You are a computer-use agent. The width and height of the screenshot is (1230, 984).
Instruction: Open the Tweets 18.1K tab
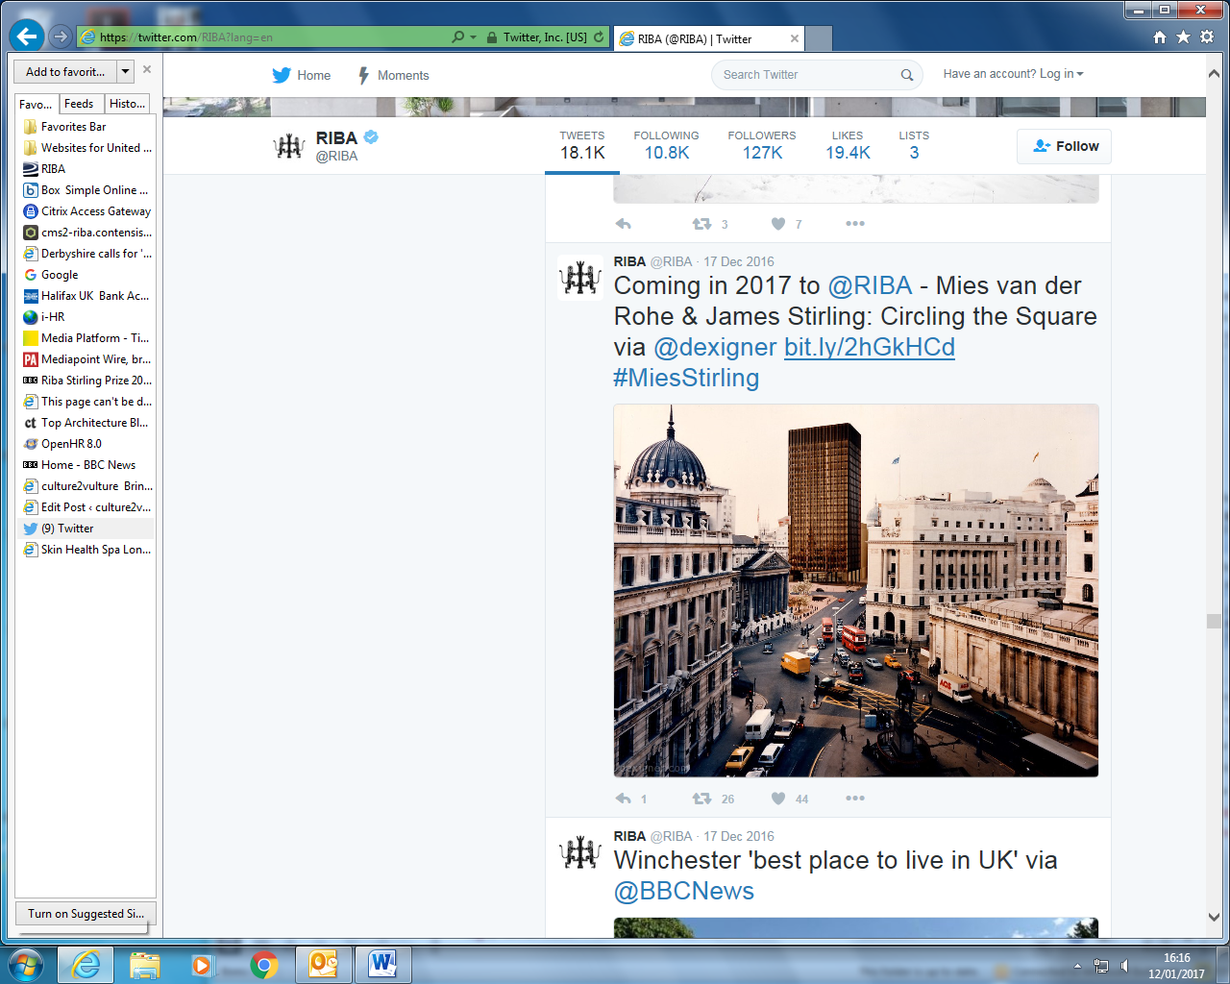(582, 146)
